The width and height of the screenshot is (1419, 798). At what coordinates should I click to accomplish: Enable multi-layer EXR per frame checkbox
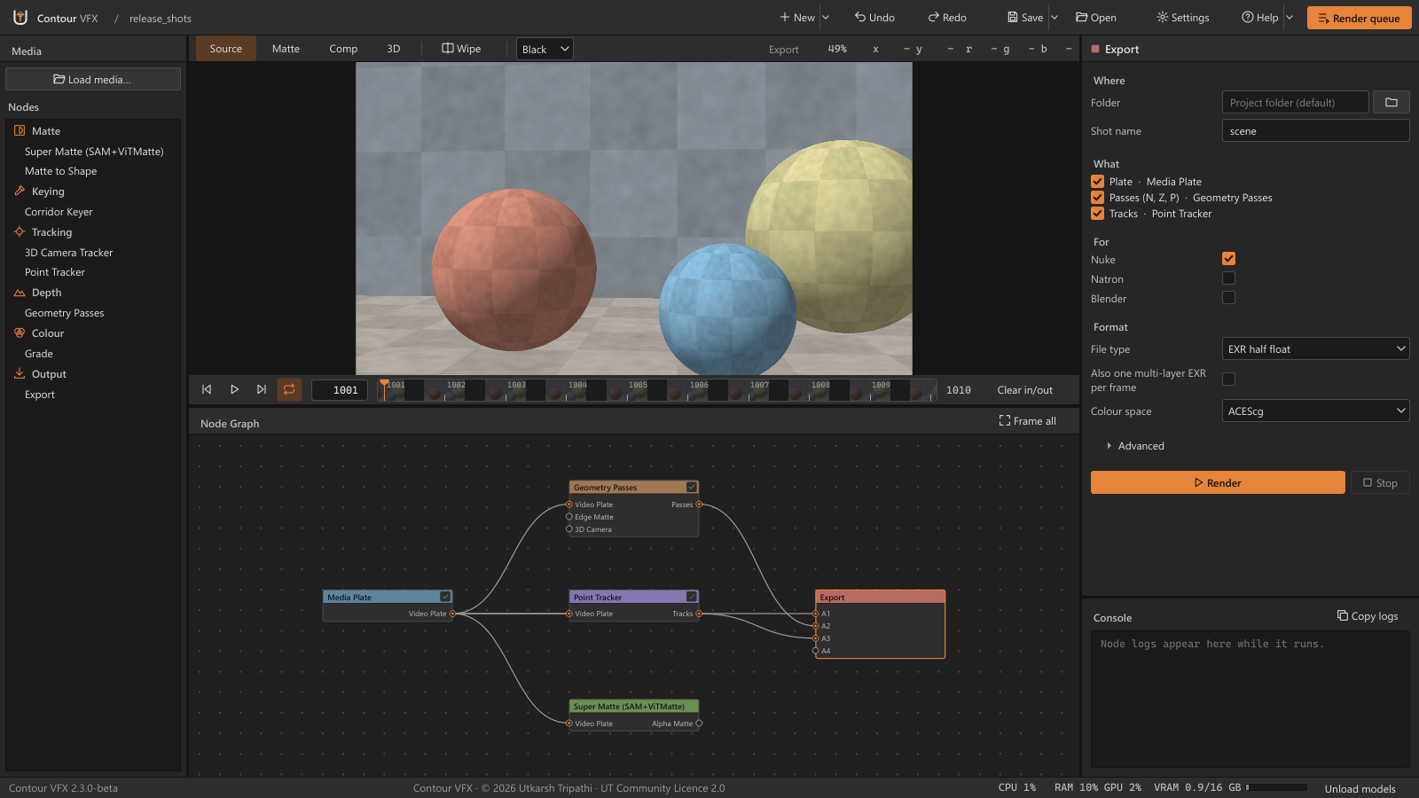(1228, 379)
